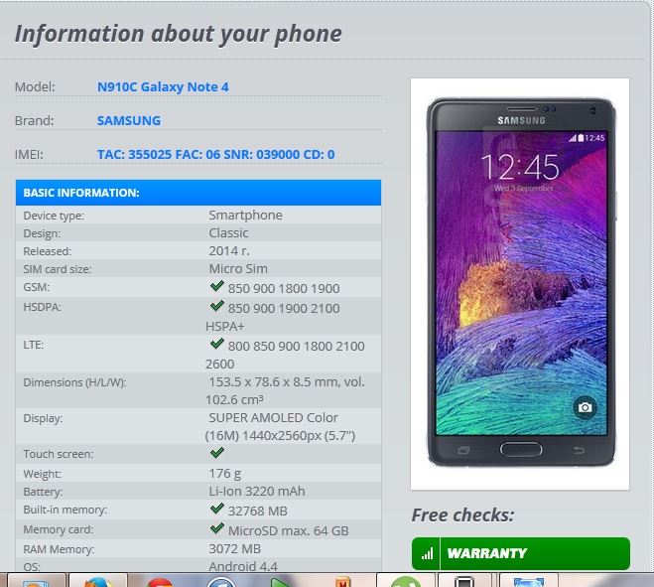Click the green checkmark in the GSM row
This screenshot has width=654, height=587.
pyautogui.click(x=217, y=286)
